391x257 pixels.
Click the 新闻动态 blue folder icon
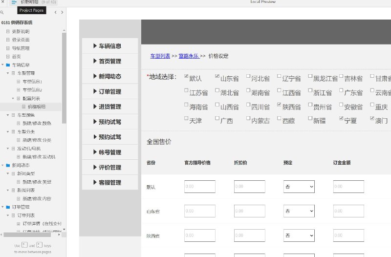tap(8, 165)
